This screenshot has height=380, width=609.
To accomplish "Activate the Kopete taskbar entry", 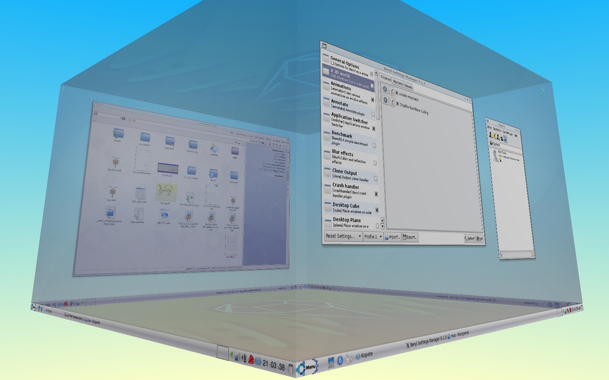I will 364,355.
